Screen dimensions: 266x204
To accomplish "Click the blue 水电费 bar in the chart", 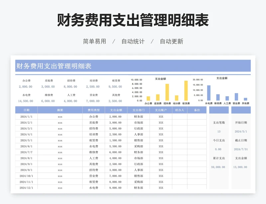I will [x=209, y=93].
